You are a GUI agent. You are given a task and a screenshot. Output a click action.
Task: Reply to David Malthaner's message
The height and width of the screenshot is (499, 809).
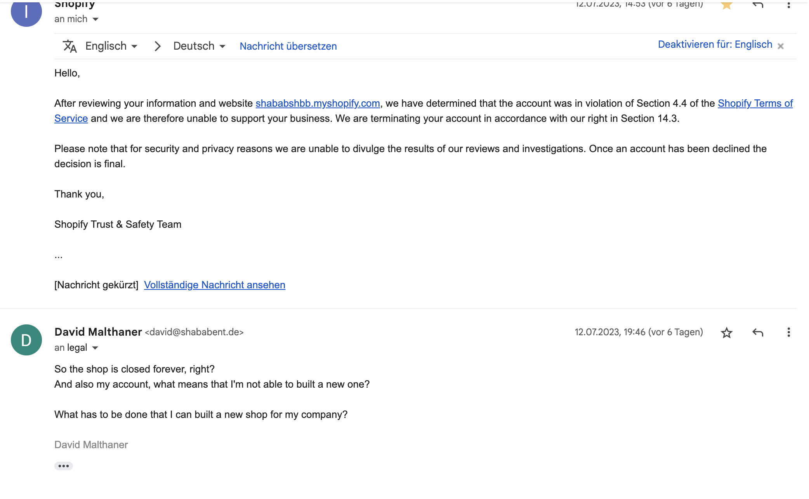[x=757, y=333]
